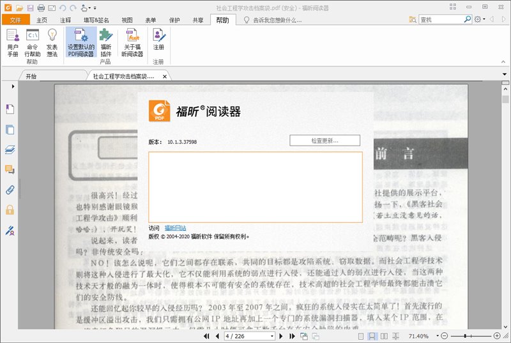Click 设置默认的PDF阅读器 button
511x343 pixels.
click(81, 43)
